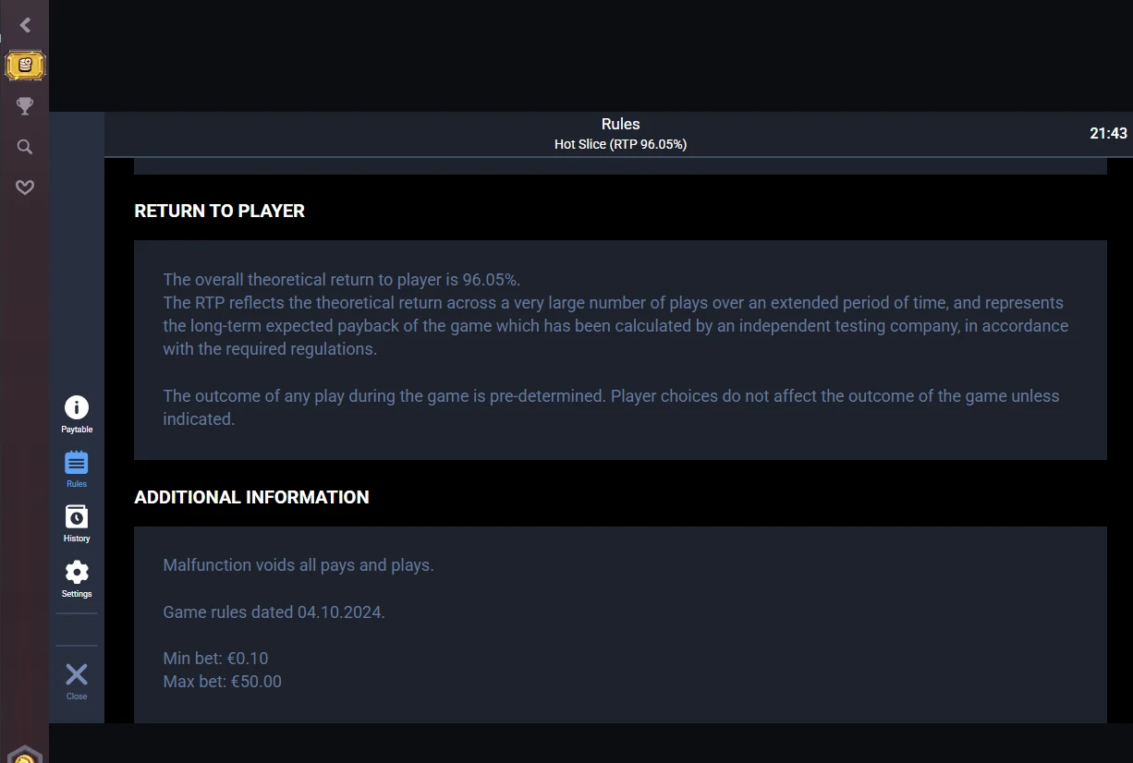Click the RETURN TO PLAYER heading

tap(219, 211)
